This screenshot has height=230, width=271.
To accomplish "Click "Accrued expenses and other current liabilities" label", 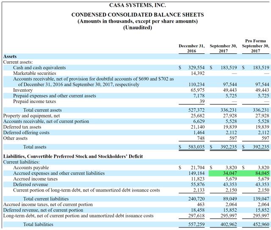I will [x=59, y=173].
